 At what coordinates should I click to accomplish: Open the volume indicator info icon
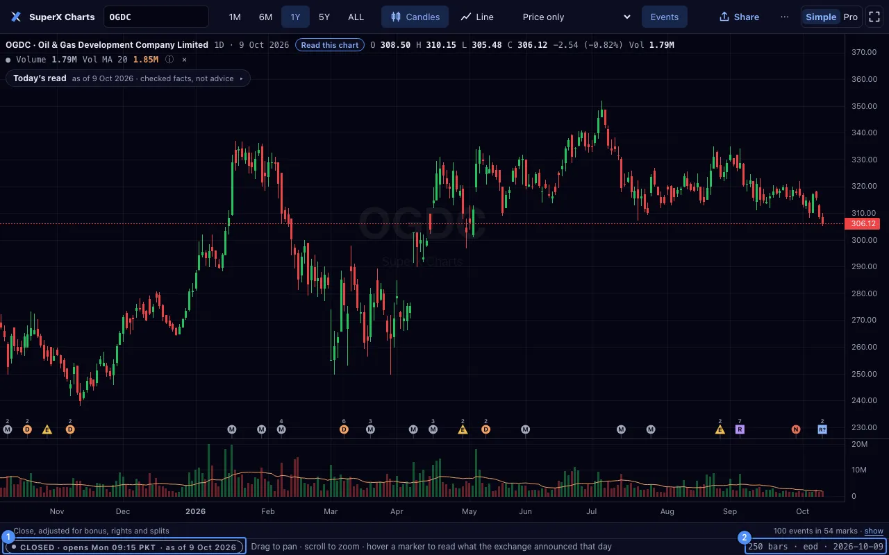[x=169, y=60]
